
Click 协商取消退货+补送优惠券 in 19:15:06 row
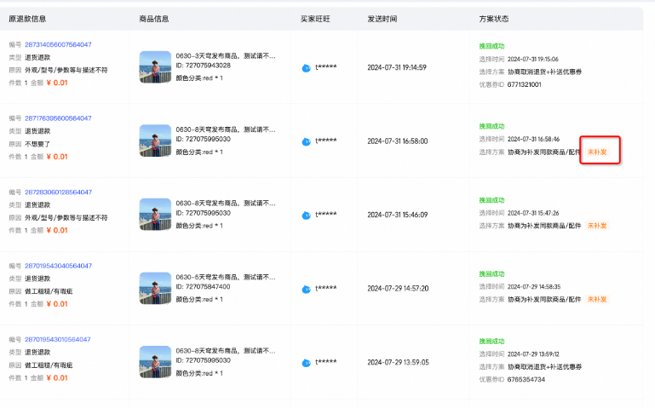click(545, 72)
